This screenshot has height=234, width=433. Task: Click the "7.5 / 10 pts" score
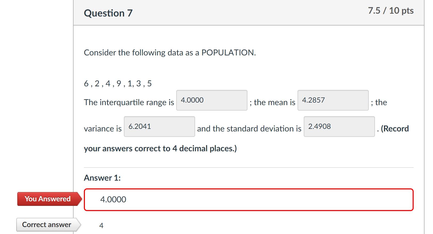pyautogui.click(x=391, y=11)
